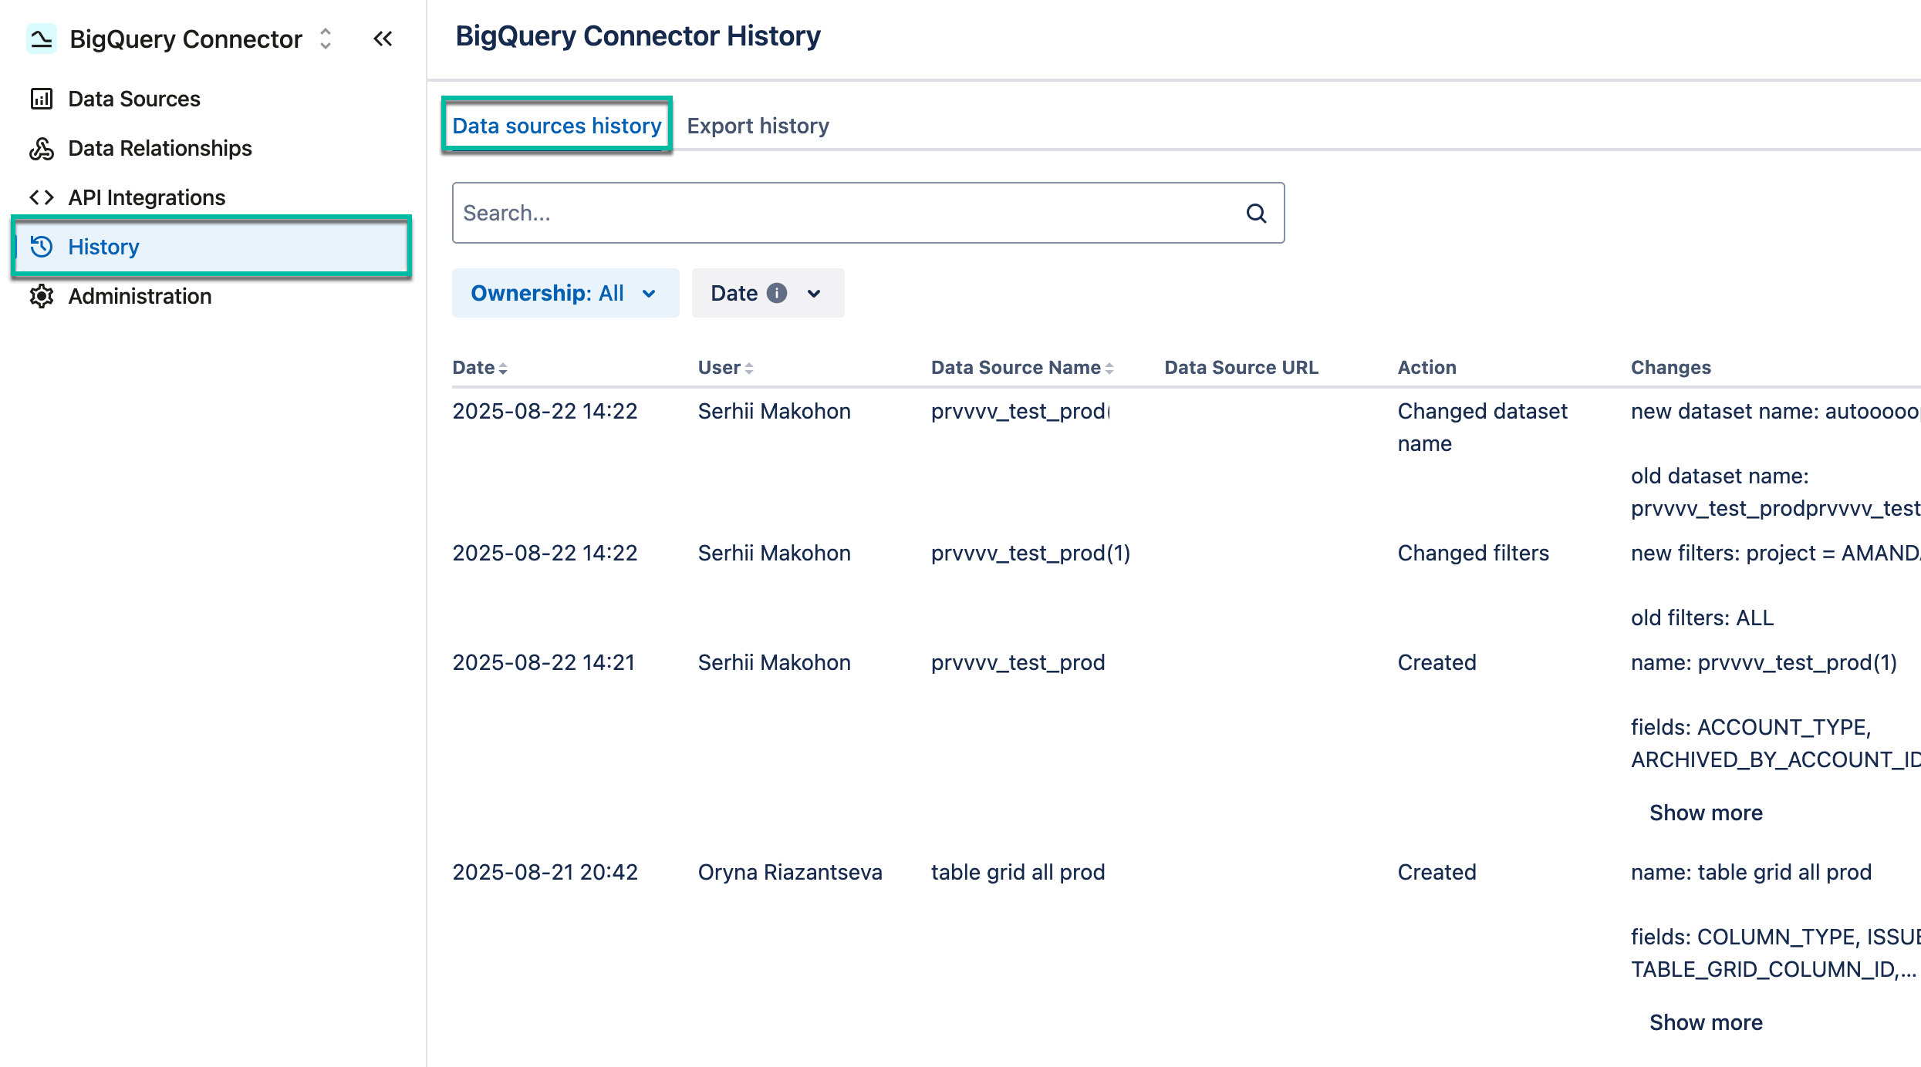The image size is (1921, 1067).
Task: Open Administration via the gear icon
Action: [42, 296]
